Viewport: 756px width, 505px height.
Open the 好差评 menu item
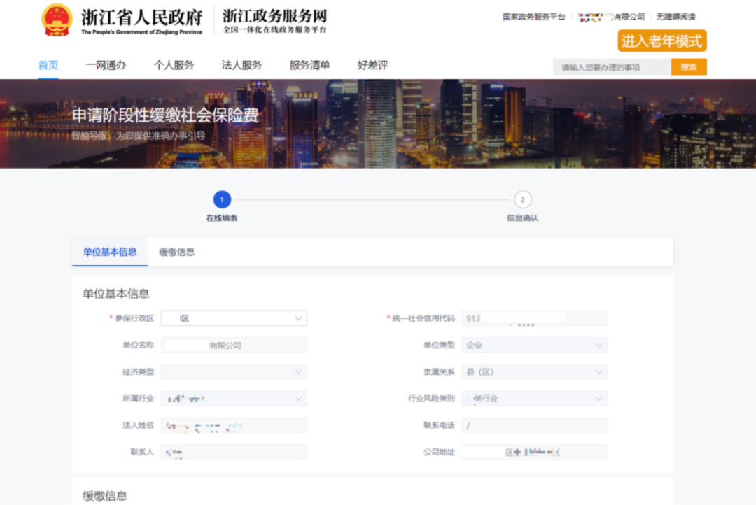(x=372, y=65)
